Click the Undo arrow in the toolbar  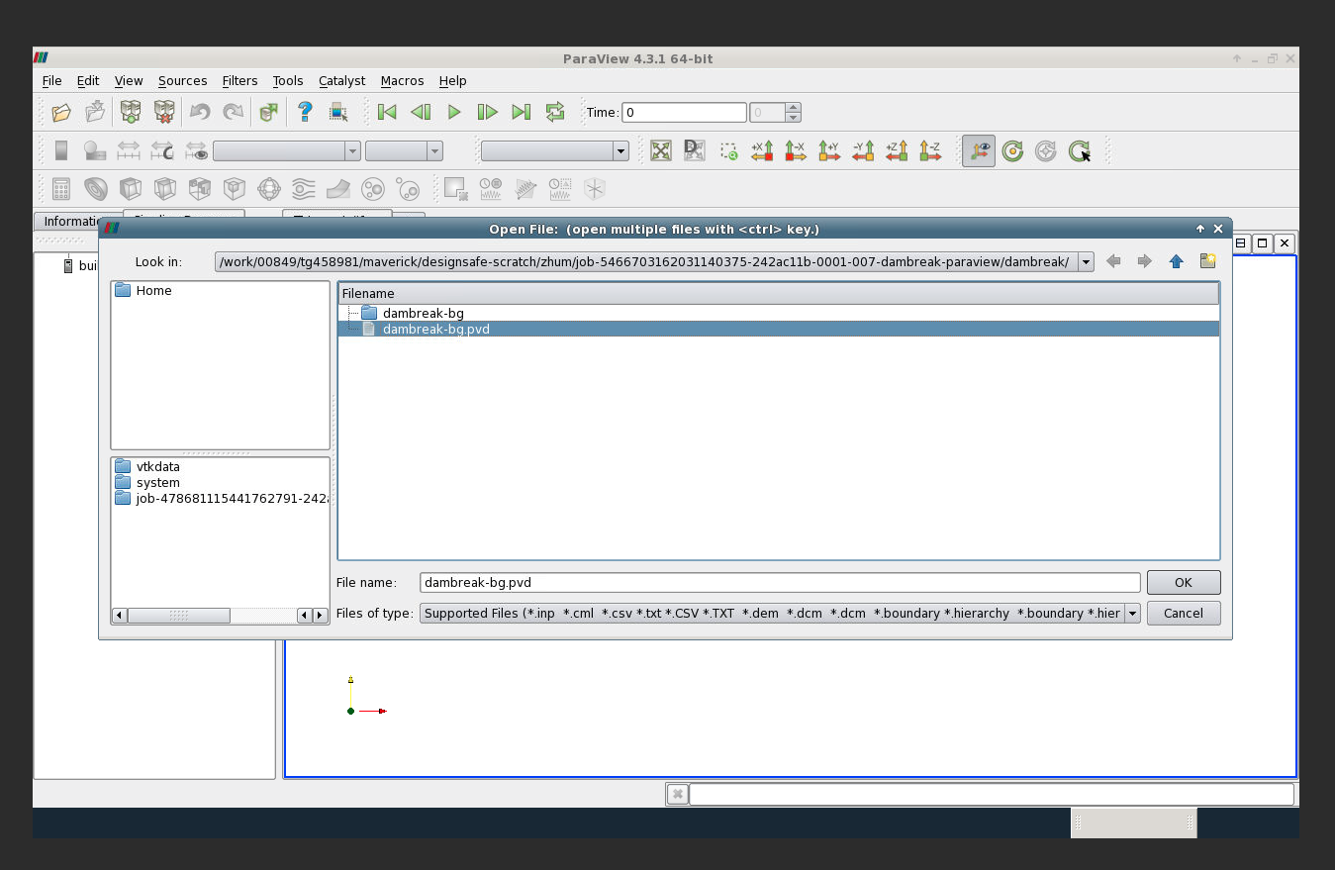(x=200, y=112)
